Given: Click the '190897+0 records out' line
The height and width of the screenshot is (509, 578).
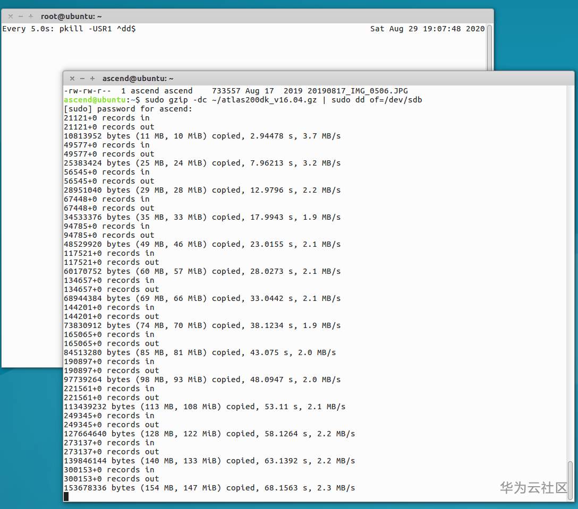Looking at the screenshot, I should coord(112,370).
